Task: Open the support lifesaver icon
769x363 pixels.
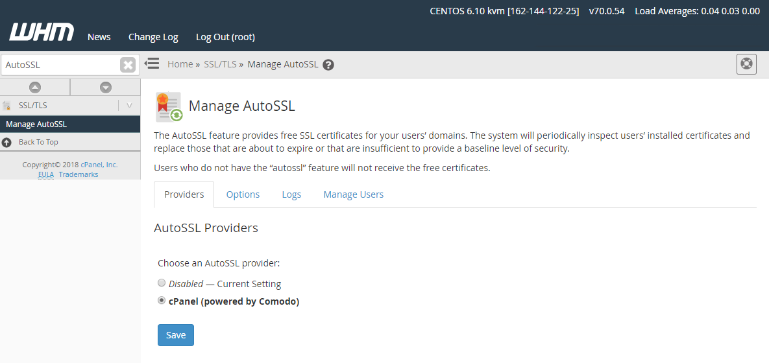Action: tap(746, 64)
